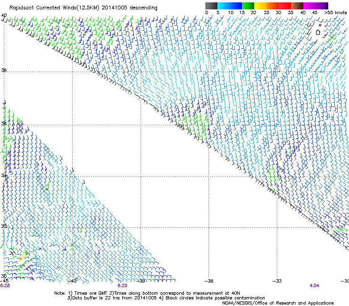Click the latitude label '38'
349x306 pixels.
(4, 71)
